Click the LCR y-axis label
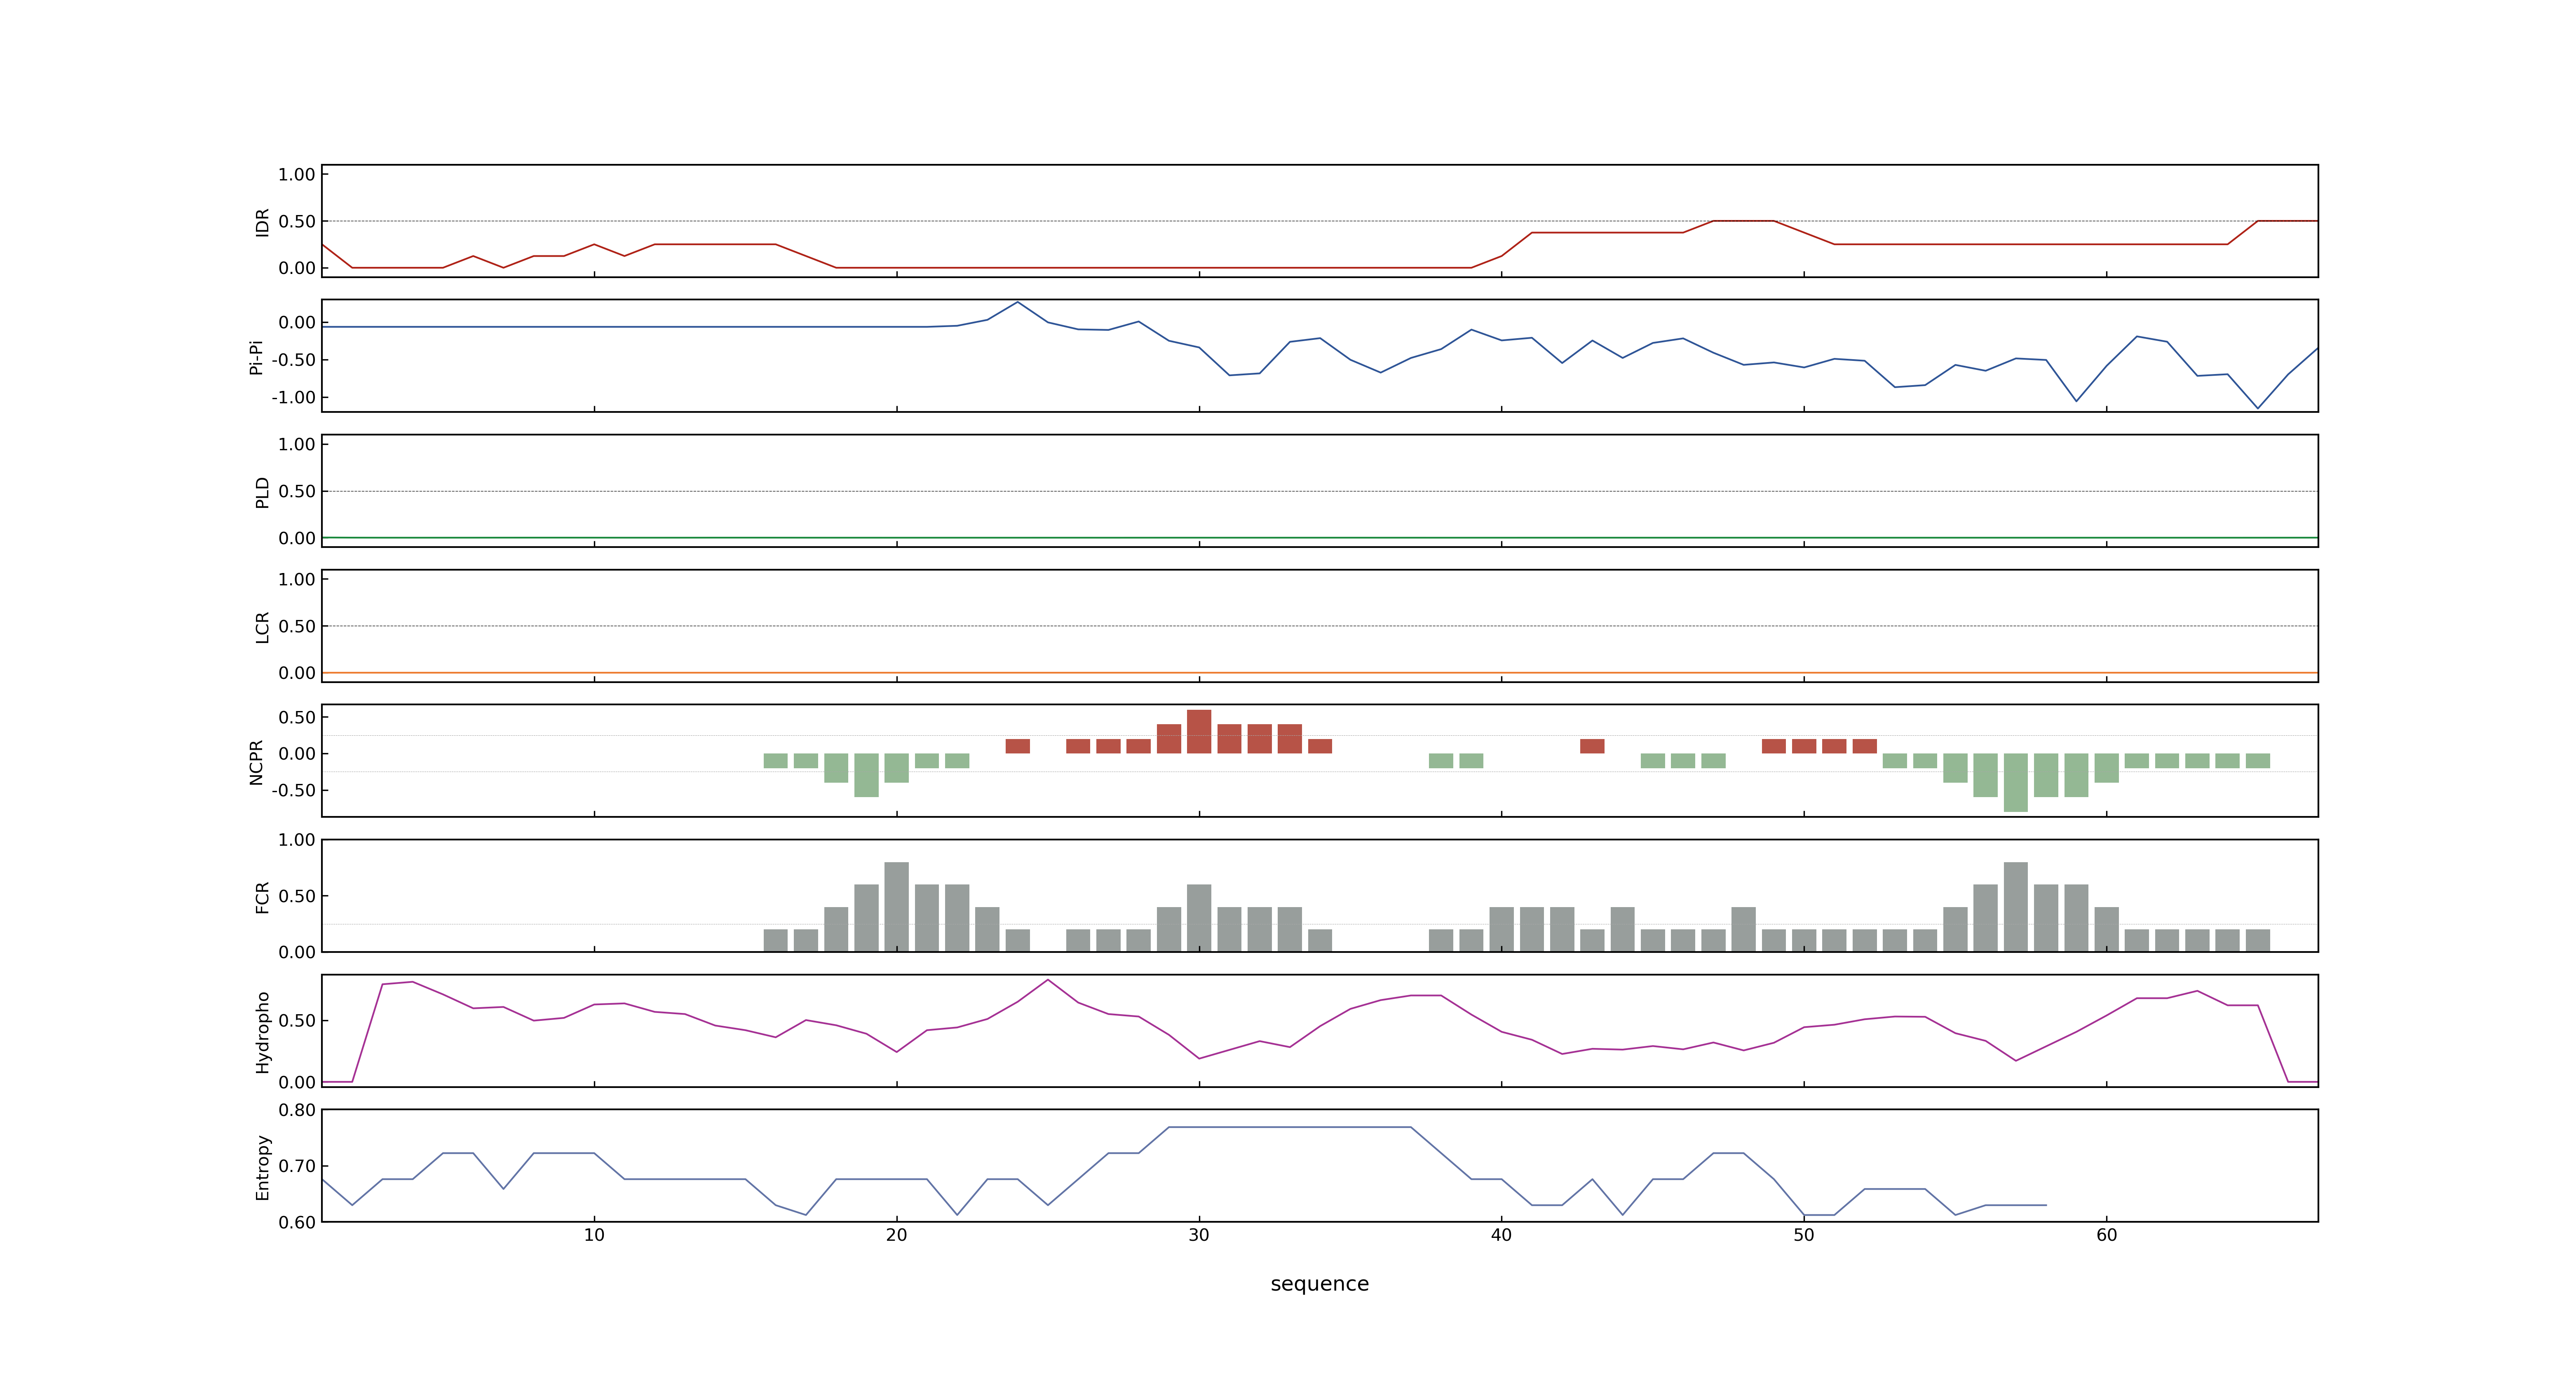This screenshot has height=1373, width=2576. (263, 627)
